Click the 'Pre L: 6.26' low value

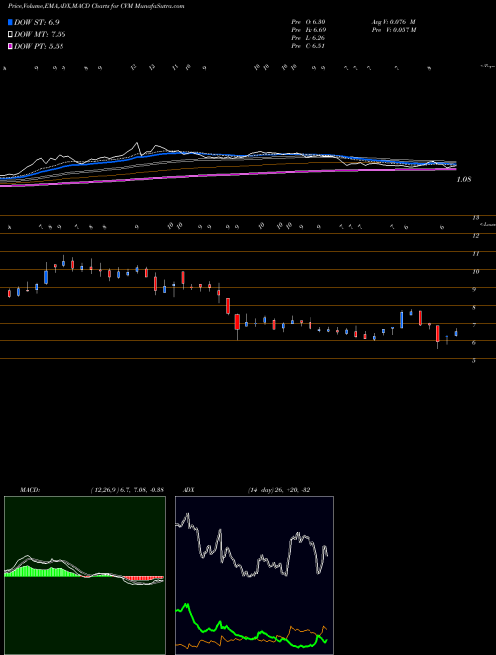pyautogui.click(x=309, y=38)
